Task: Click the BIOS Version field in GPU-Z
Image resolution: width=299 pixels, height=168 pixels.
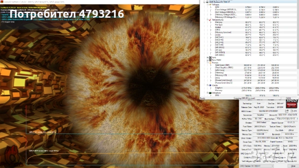Action: point(268,111)
